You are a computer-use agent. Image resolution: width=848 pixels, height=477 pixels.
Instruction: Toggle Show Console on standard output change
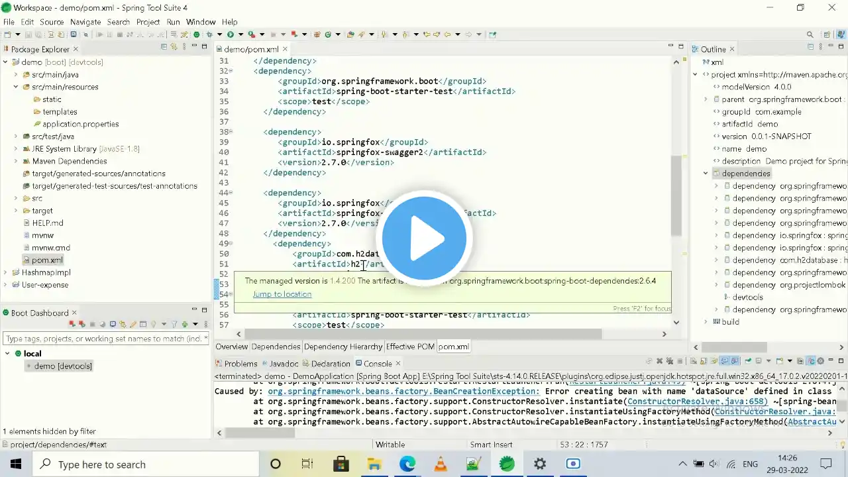724,361
